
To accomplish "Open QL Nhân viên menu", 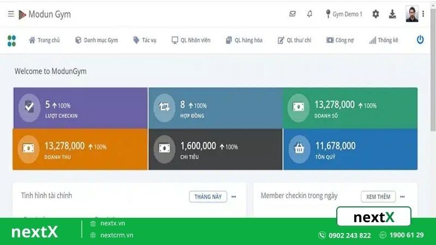I will (x=191, y=40).
